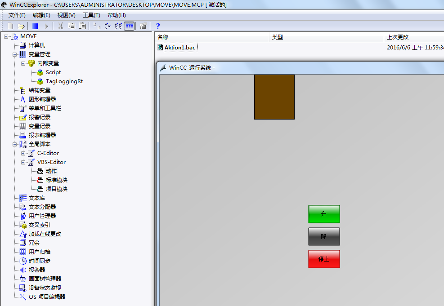
Task: Open the 工具(T) menu
Action: 91,15
